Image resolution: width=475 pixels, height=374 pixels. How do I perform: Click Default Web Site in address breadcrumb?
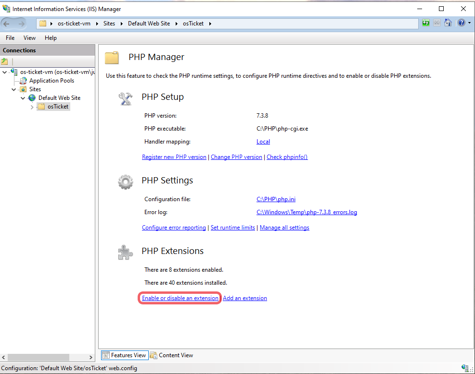[x=149, y=24]
